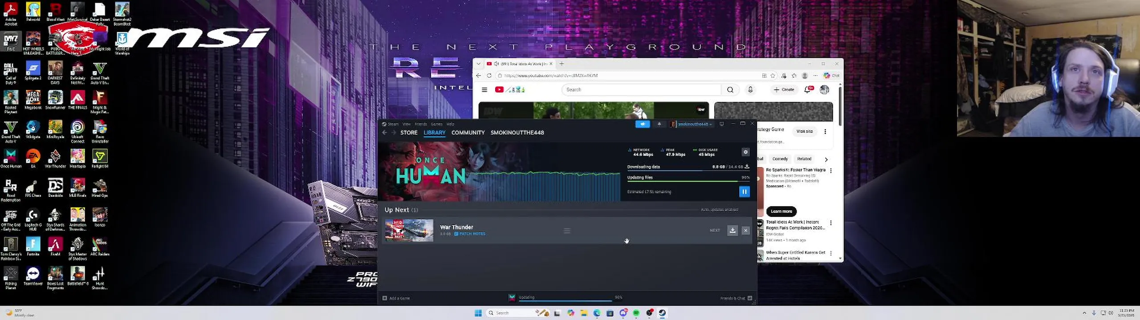
Task: Activate YouTube voice search microphone
Action: (x=750, y=89)
